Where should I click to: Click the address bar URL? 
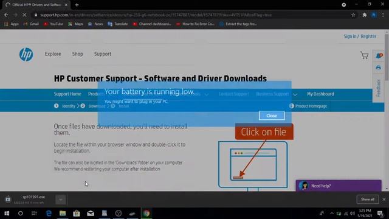(x=156, y=15)
